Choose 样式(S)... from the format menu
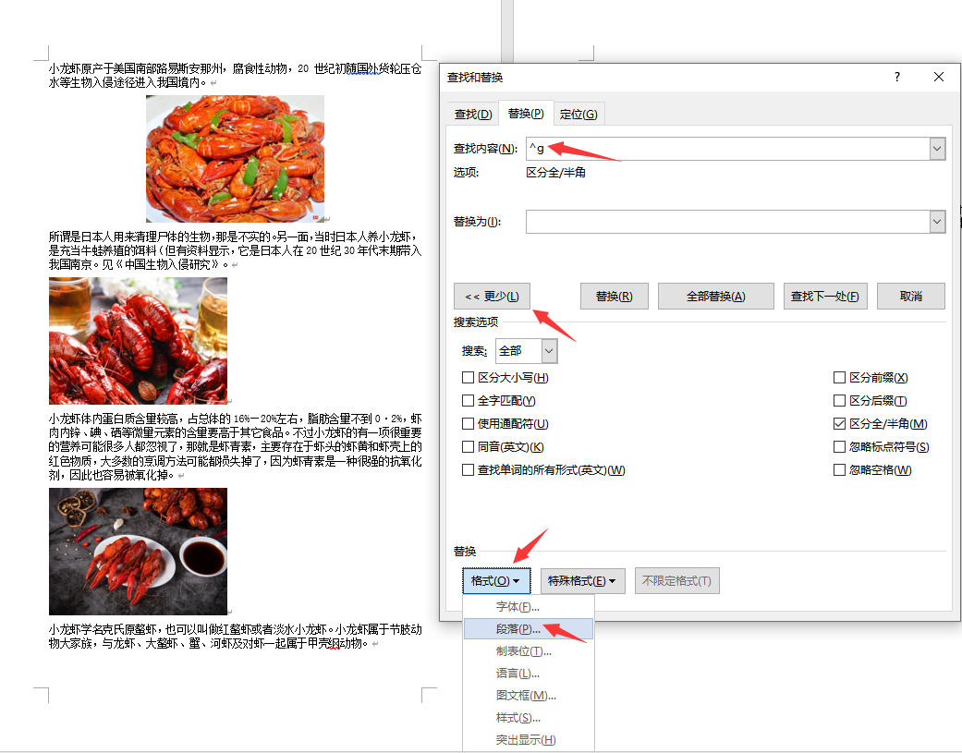The height and width of the screenshot is (753, 962). [x=529, y=718]
